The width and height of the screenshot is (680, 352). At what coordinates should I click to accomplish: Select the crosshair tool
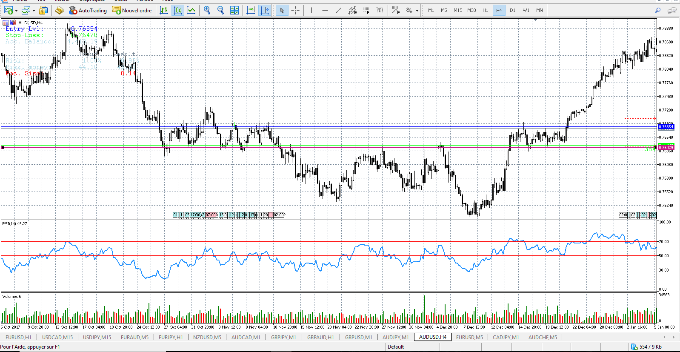[x=295, y=10]
